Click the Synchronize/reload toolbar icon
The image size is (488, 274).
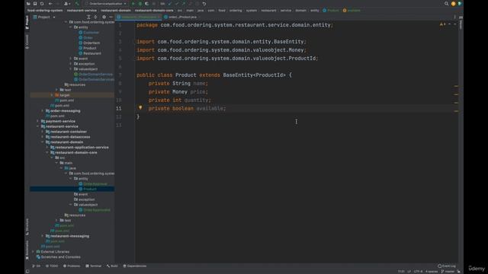click(x=42, y=4)
